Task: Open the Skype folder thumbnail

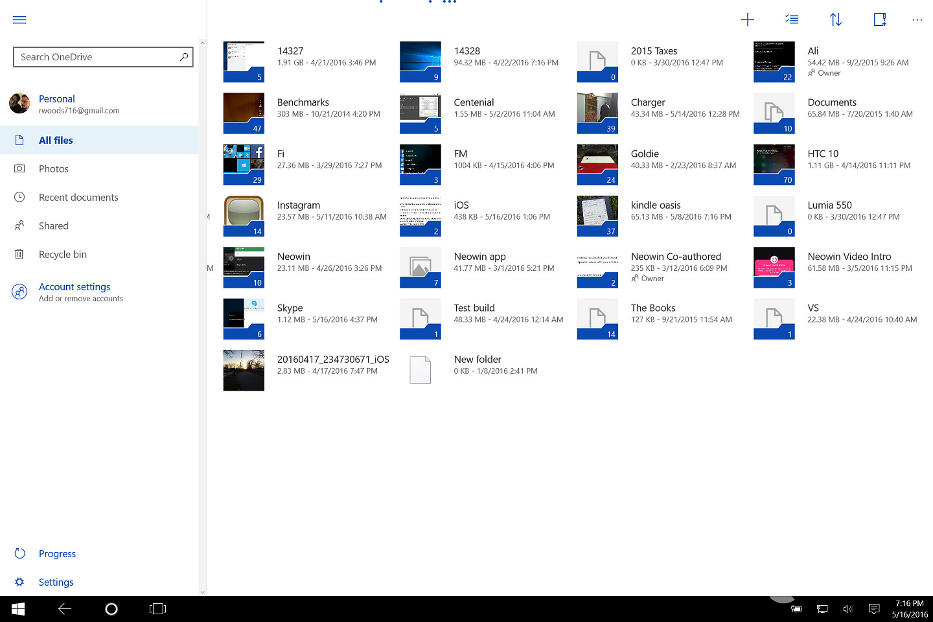Action: point(244,319)
